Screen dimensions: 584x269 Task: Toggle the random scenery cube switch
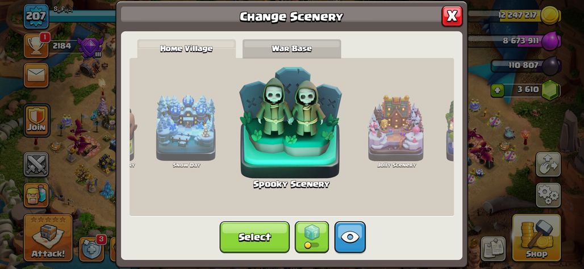pos(312,237)
